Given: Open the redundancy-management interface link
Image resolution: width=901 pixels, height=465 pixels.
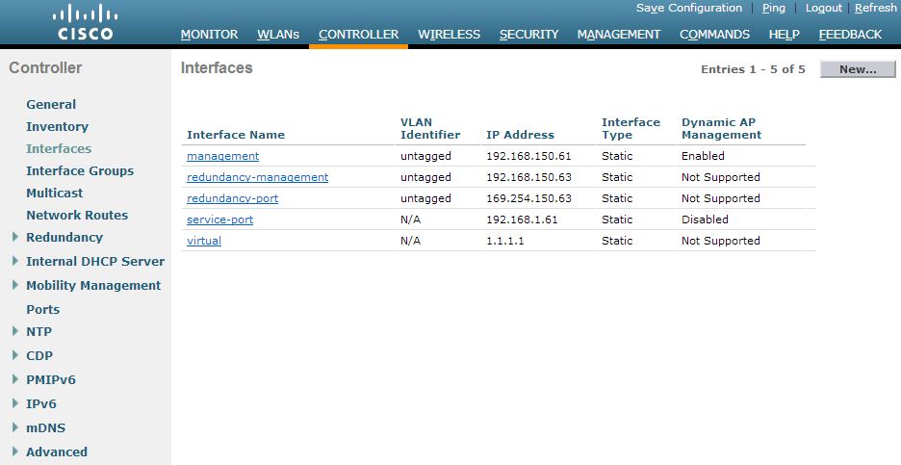Looking at the screenshot, I should (x=257, y=177).
